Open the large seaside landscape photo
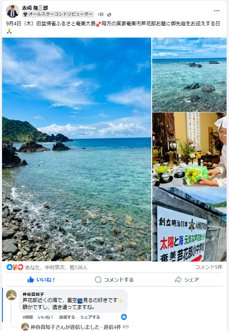Screen dimensions: 229x331 tap(77, 150)
